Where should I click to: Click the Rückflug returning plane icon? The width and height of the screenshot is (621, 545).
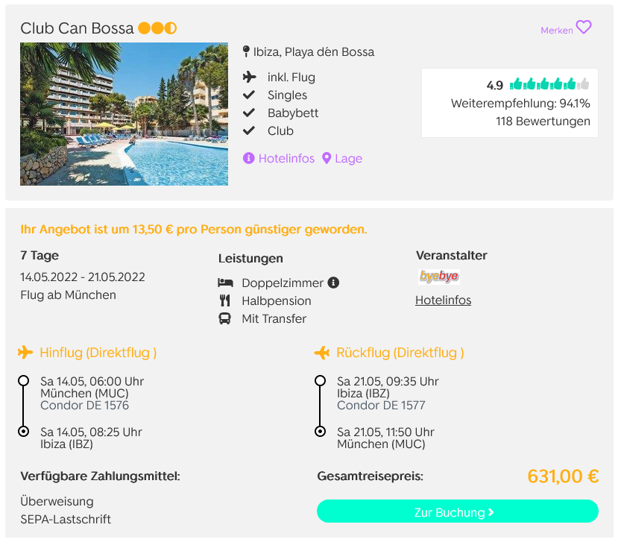pos(321,352)
